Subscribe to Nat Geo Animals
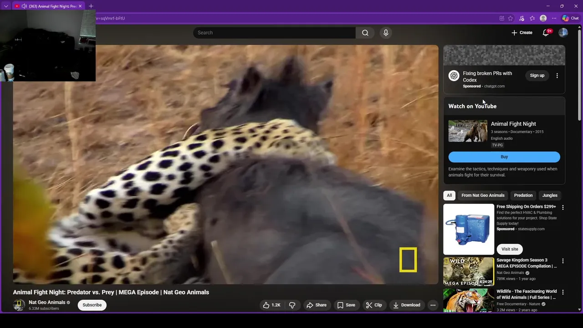This screenshot has height=328, width=583. point(92,305)
